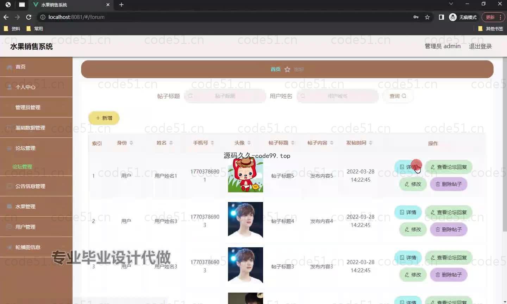
Task: Click 水果销售系统 header title
Action: pos(31,46)
